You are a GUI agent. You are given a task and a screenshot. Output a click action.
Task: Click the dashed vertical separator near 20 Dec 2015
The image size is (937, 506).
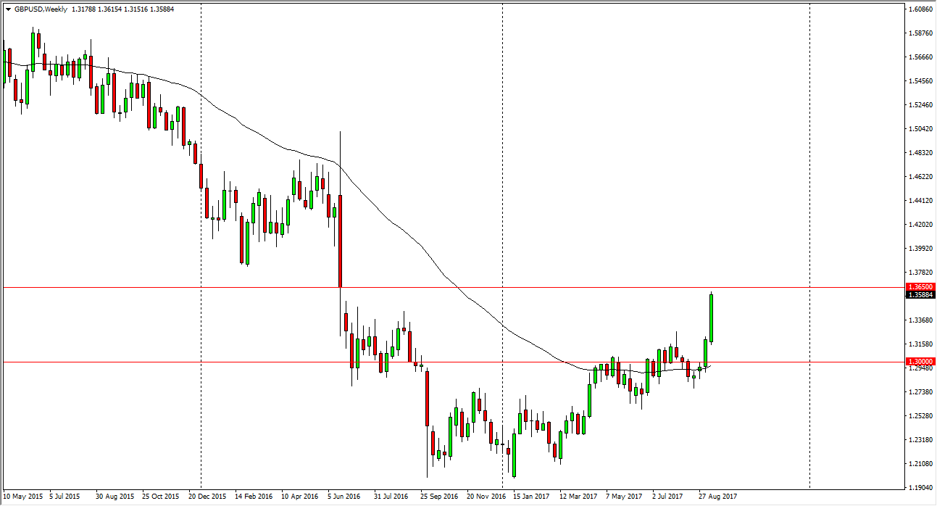[x=201, y=254]
